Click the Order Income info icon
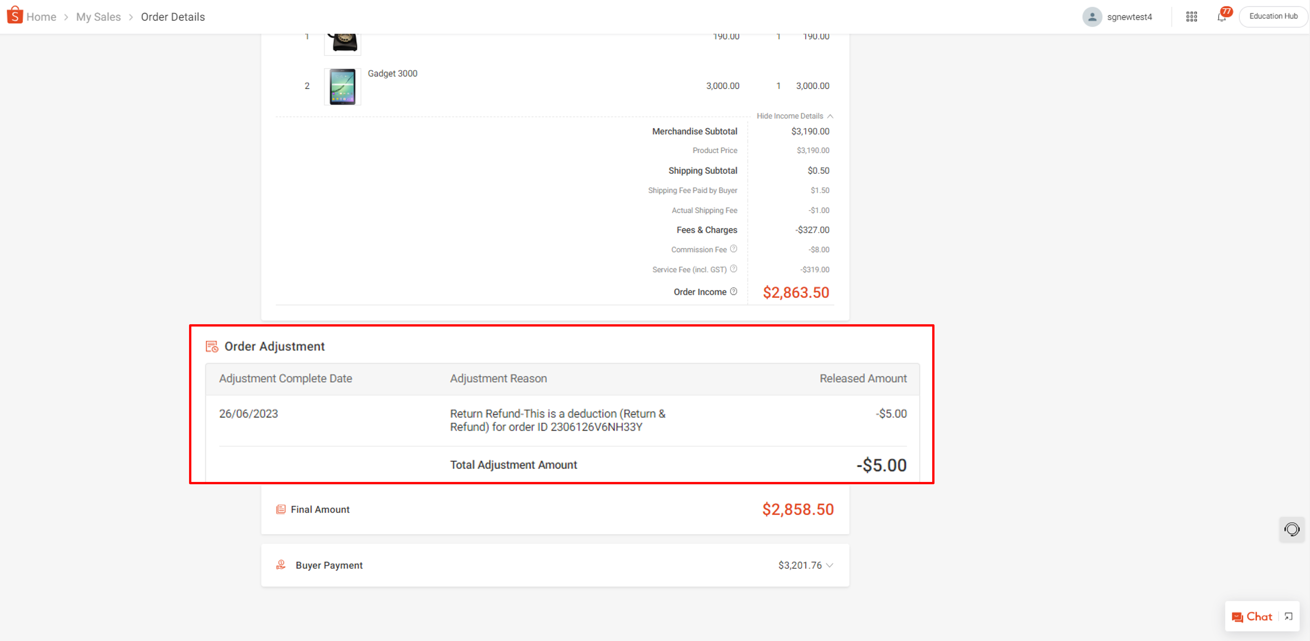This screenshot has height=641, width=1310. [x=733, y=291]
